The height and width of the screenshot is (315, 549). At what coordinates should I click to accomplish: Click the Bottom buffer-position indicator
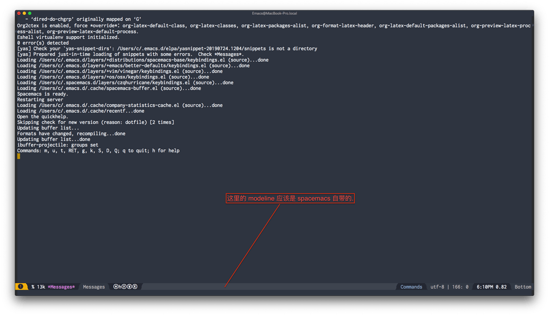click(523, 286)
